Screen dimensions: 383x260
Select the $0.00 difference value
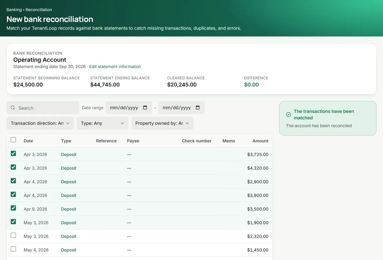(252, 85)
